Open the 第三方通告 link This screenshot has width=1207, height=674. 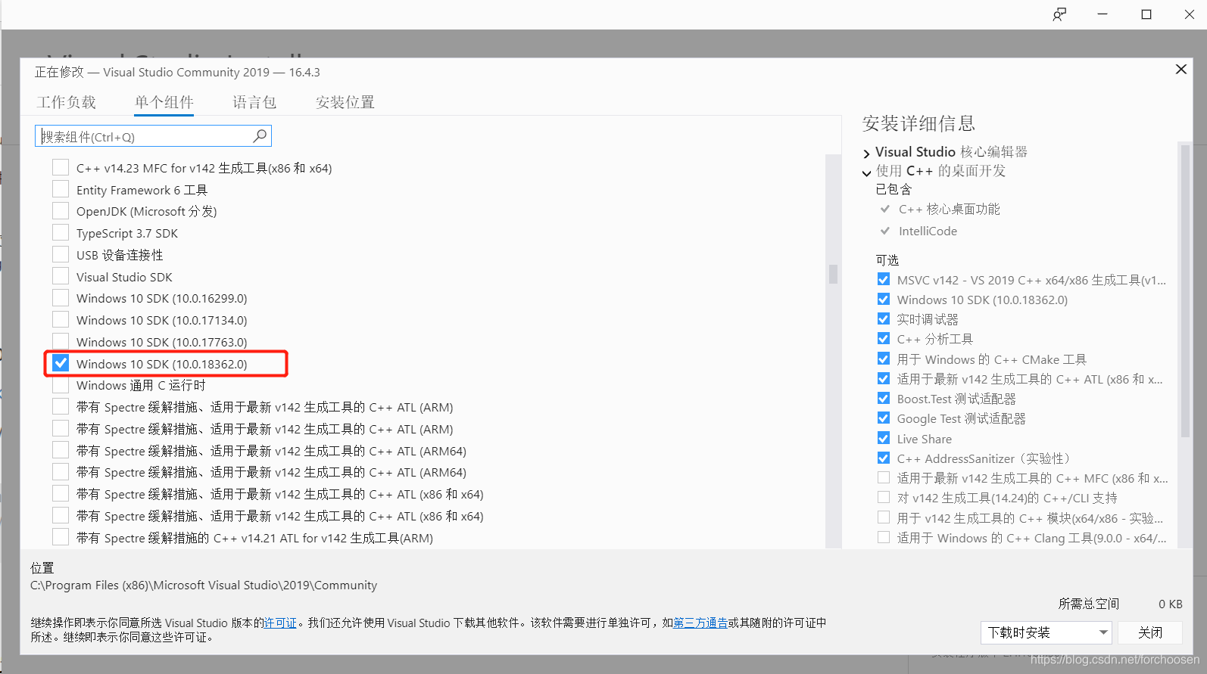click(x=700, y=623)
